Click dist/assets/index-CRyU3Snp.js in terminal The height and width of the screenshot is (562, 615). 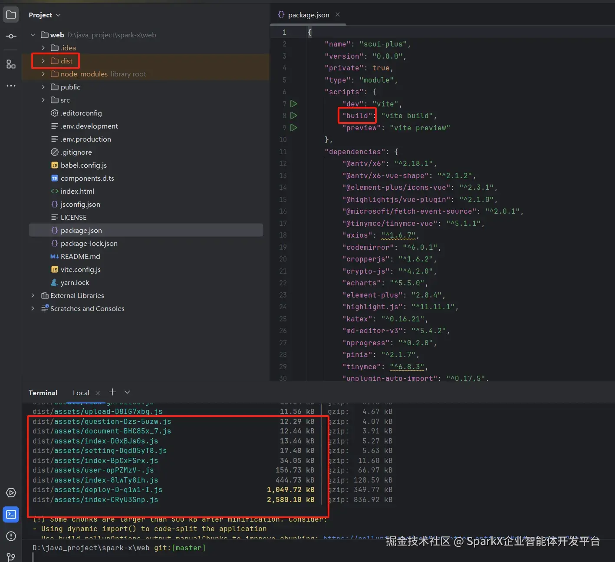[x=95, y=499]
